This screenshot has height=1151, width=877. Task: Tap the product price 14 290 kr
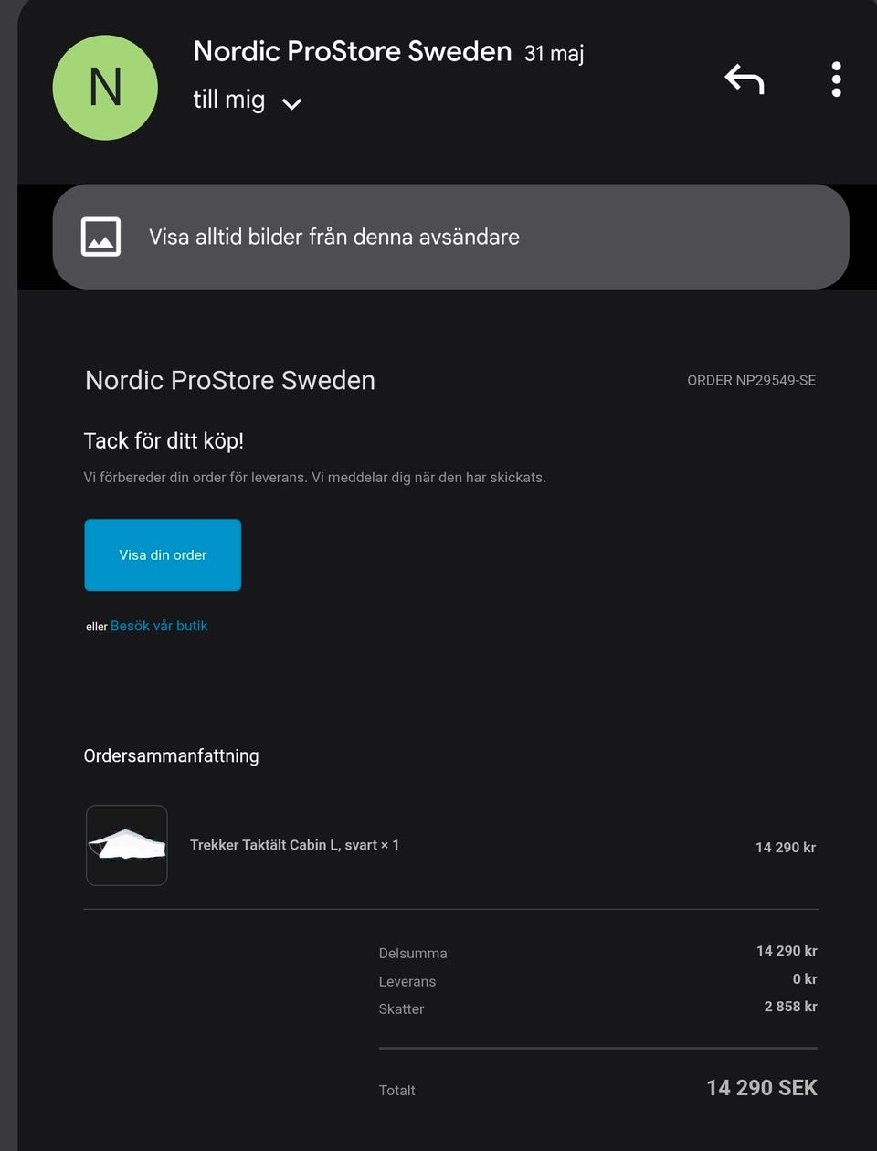point(786,848)
